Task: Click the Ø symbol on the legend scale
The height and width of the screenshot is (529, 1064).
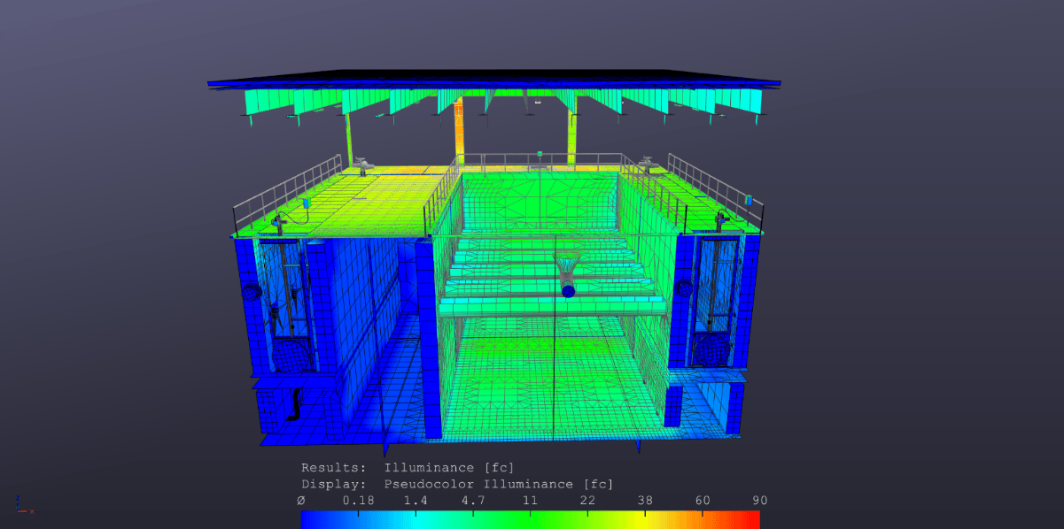Action: pos(301,501)
